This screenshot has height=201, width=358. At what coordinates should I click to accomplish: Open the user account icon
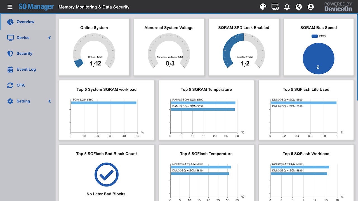(311, 7)
